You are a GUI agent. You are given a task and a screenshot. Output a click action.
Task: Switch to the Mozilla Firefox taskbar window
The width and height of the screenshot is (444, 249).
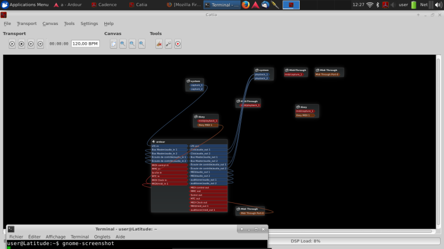184,5
